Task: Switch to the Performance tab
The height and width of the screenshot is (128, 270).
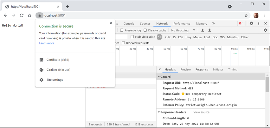Action: (182, 23)
